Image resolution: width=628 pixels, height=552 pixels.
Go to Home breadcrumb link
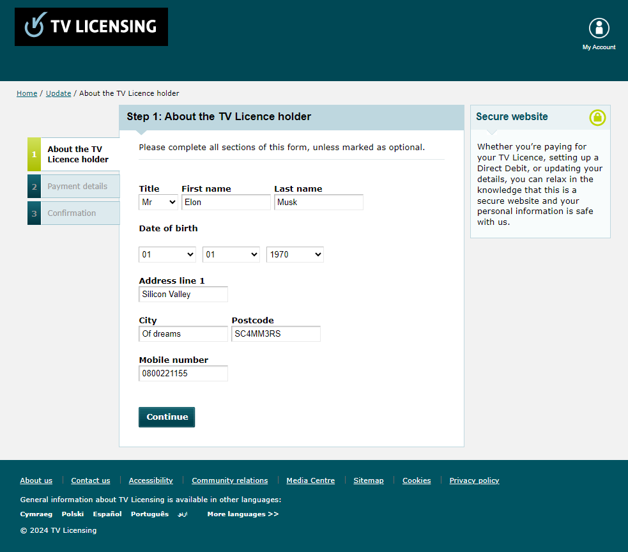pos(27,93)
